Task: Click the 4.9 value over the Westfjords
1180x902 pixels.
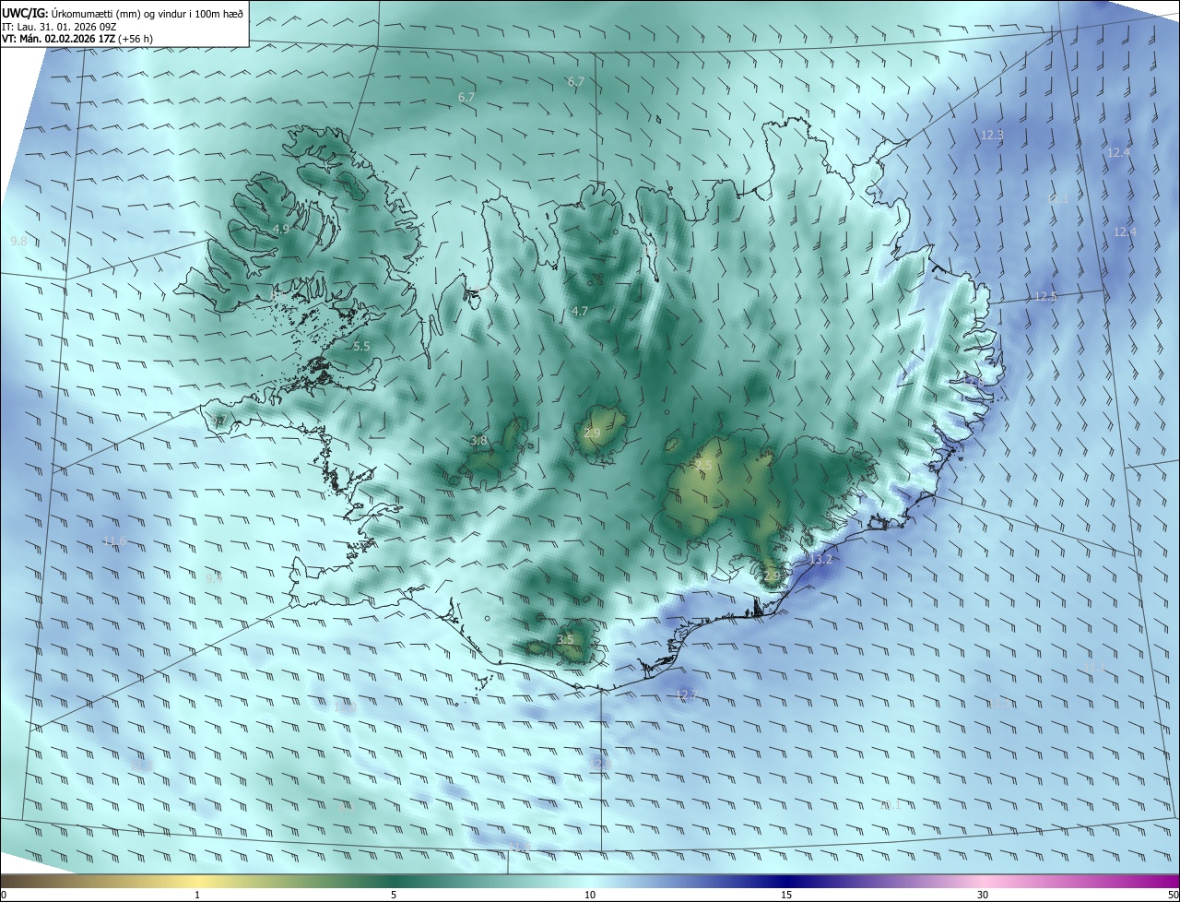Action: (x=281, y=229)
